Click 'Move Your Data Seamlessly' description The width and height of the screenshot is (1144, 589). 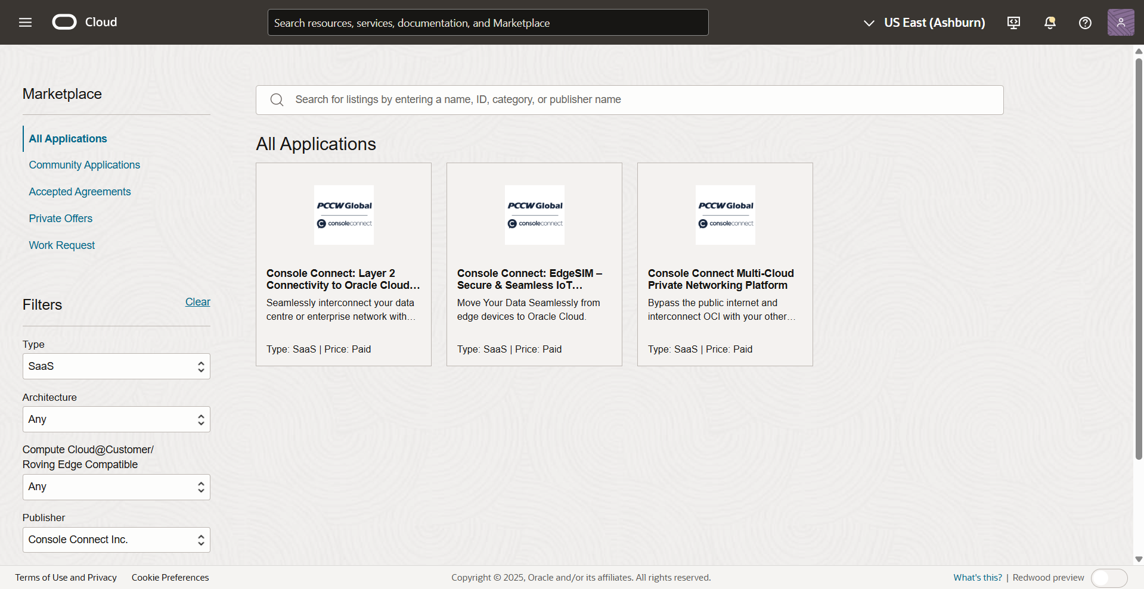[x=529, y=310]
